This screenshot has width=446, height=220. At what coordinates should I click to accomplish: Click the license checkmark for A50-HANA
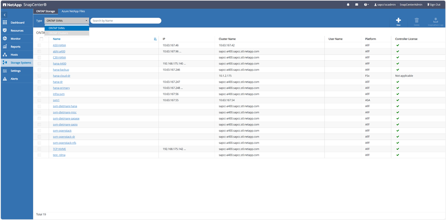tap(397, 45)
